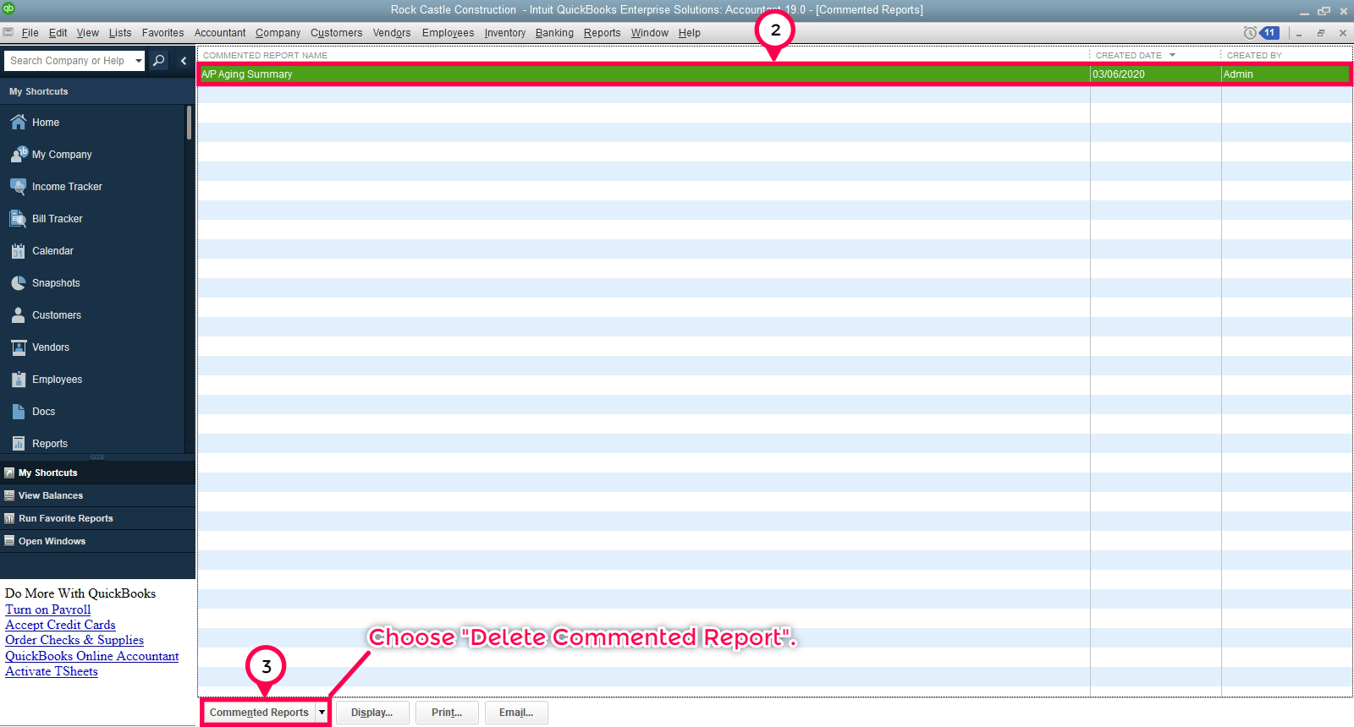The width and height of the screenshot is (1354, 727).
Task: Open the Employees menu in menu bar
Action: 448,33
